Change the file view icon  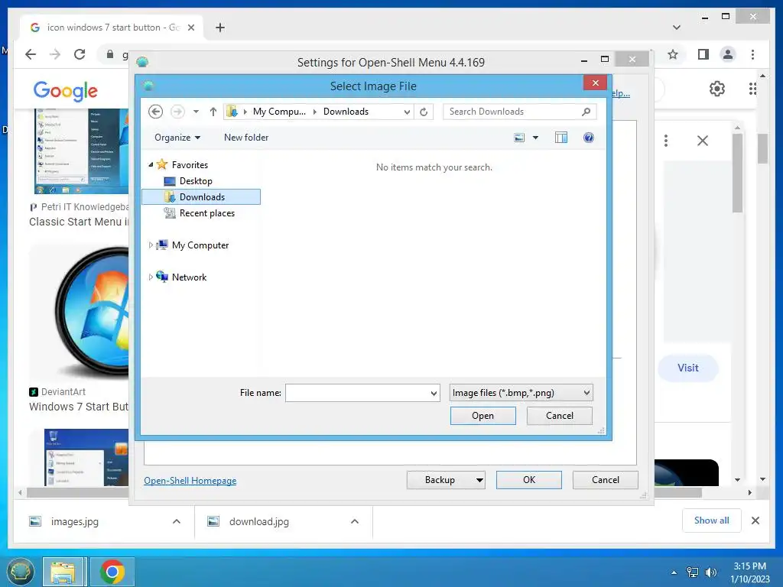[519, 138]
